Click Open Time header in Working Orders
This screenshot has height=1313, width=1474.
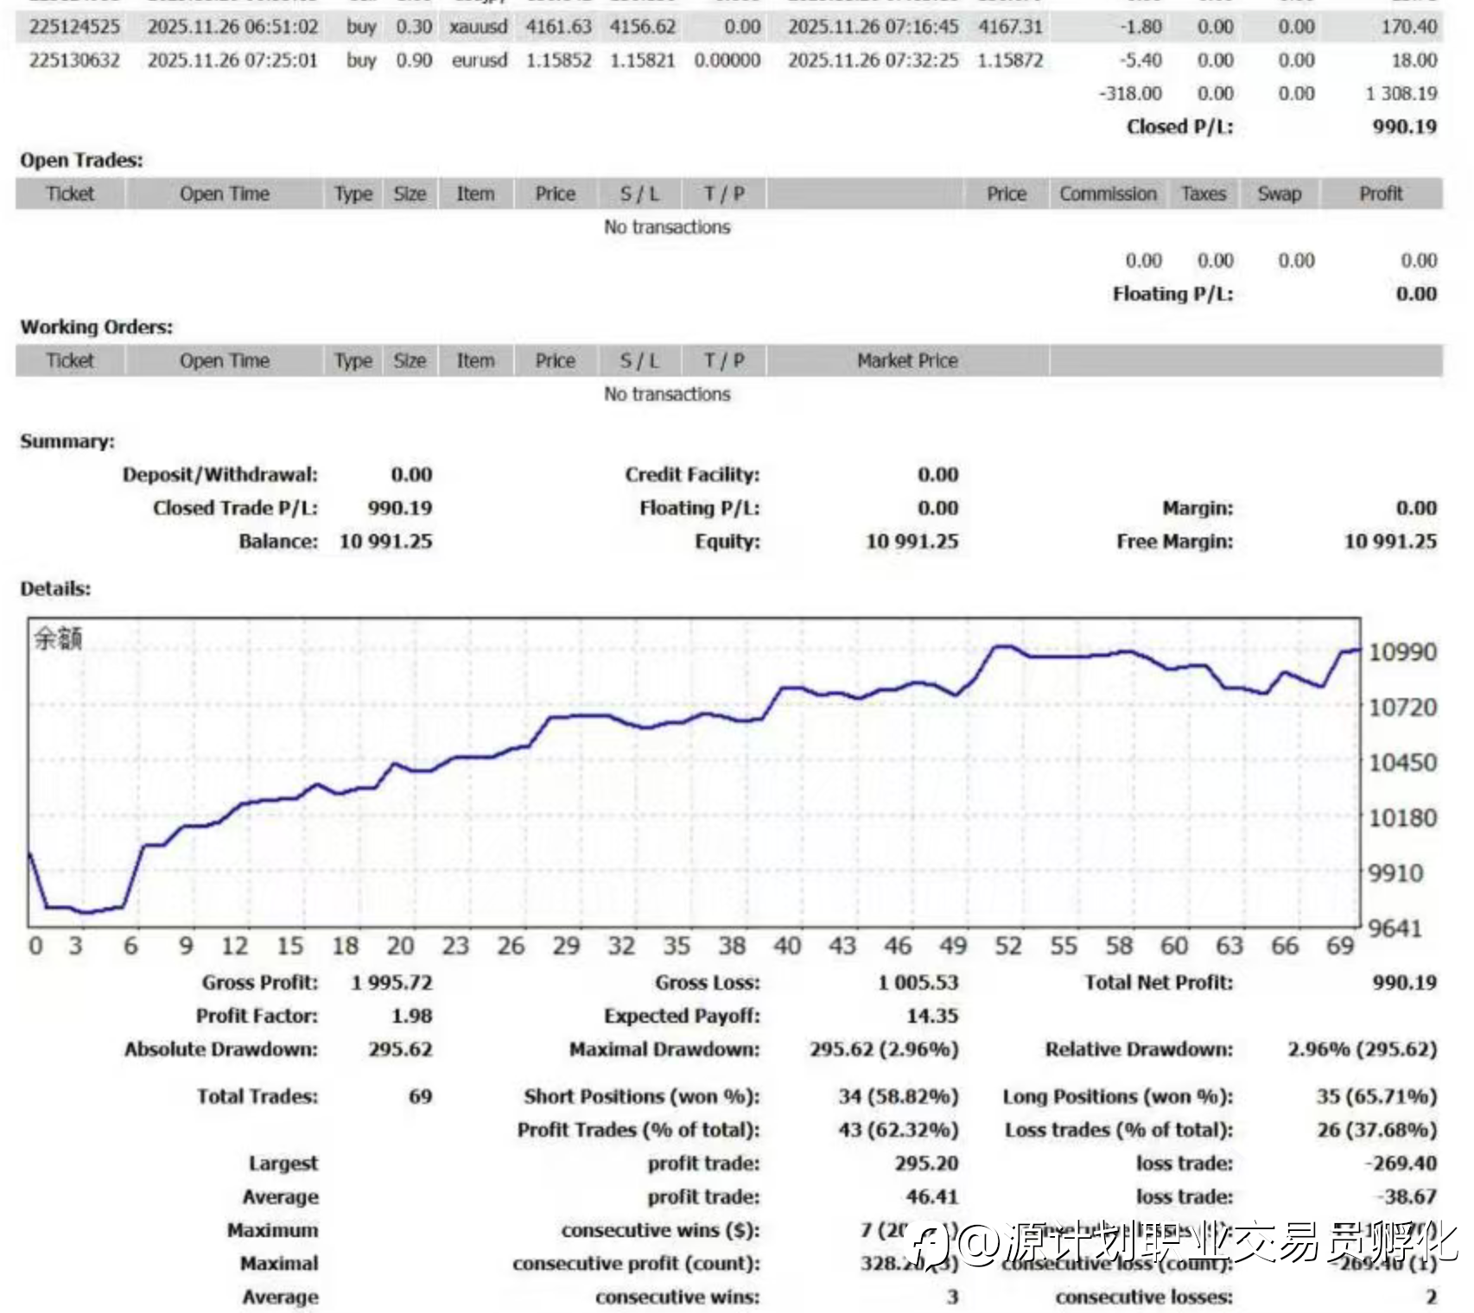(225, 361)
